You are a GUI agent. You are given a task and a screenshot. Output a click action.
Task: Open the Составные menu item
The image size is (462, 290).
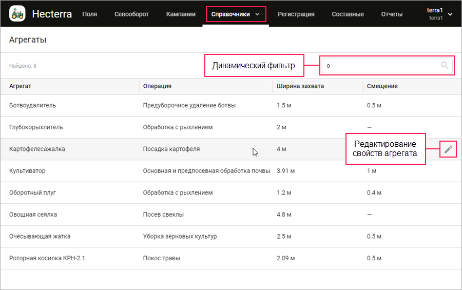[348, 14]
